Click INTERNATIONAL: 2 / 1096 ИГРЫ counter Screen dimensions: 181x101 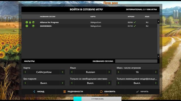pos(141,9)
